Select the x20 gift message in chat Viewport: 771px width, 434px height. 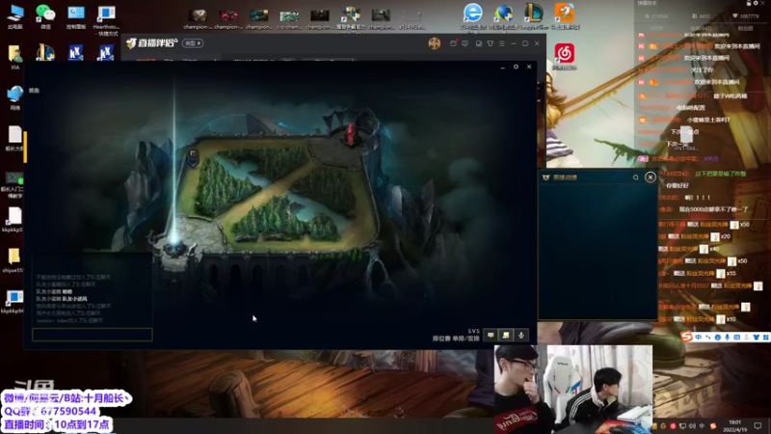[695, 236]
